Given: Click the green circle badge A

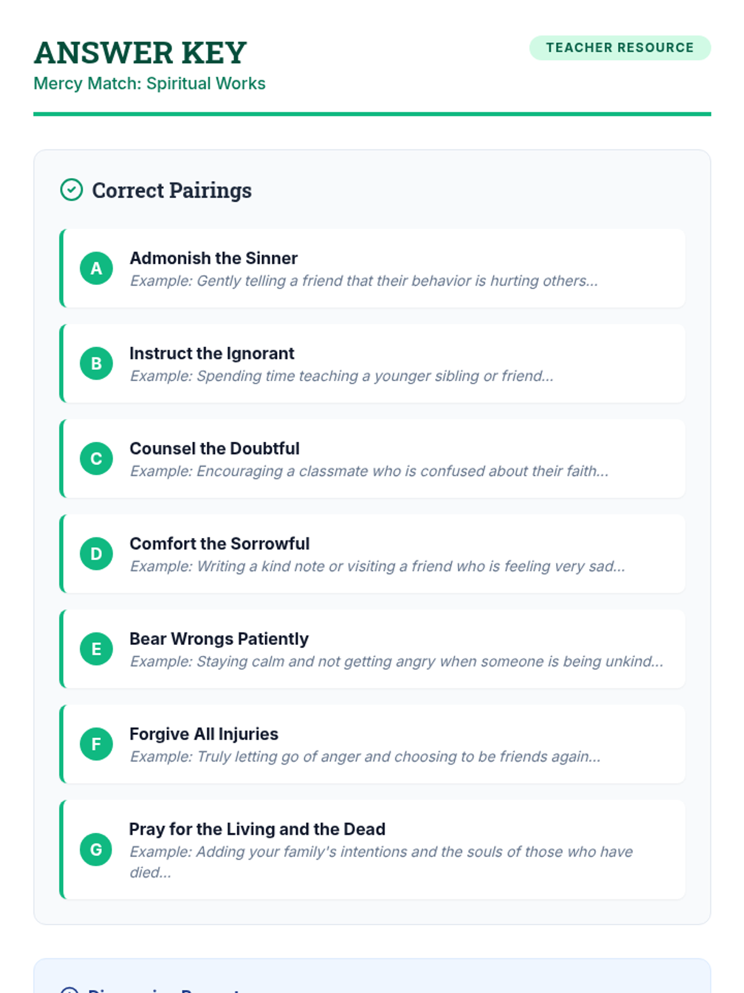Looking at the screenshot, I should 96,268.
